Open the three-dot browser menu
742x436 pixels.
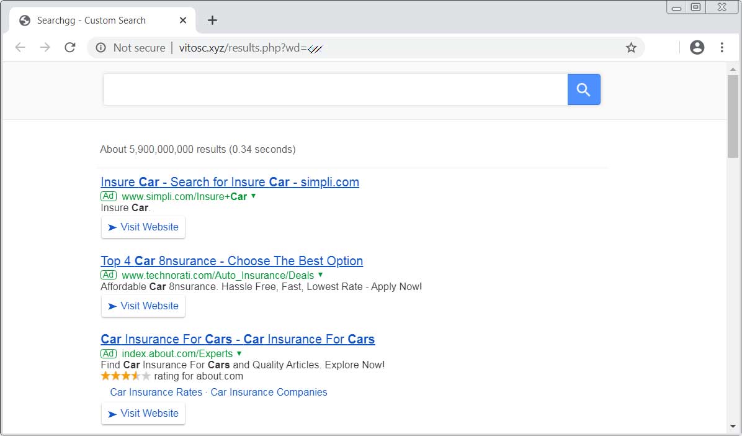(722, 47)
